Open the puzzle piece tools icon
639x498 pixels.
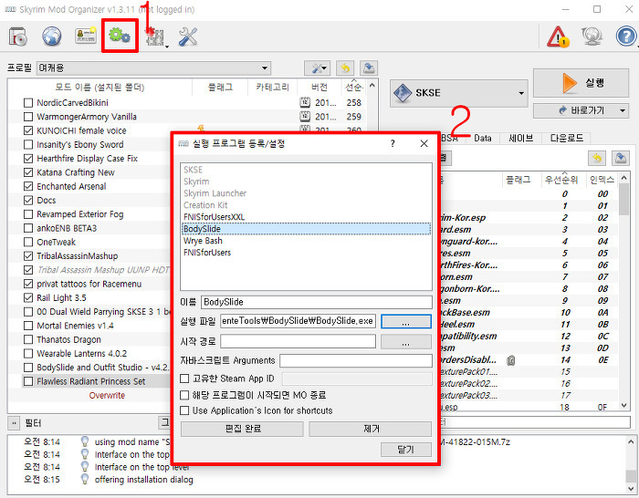[x=155, y=36]
